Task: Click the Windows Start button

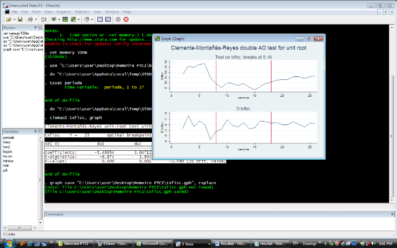Action: [x=9, y=243]
